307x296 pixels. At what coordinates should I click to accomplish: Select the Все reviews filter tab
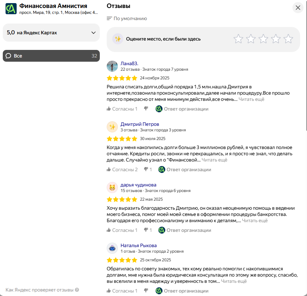51,56
